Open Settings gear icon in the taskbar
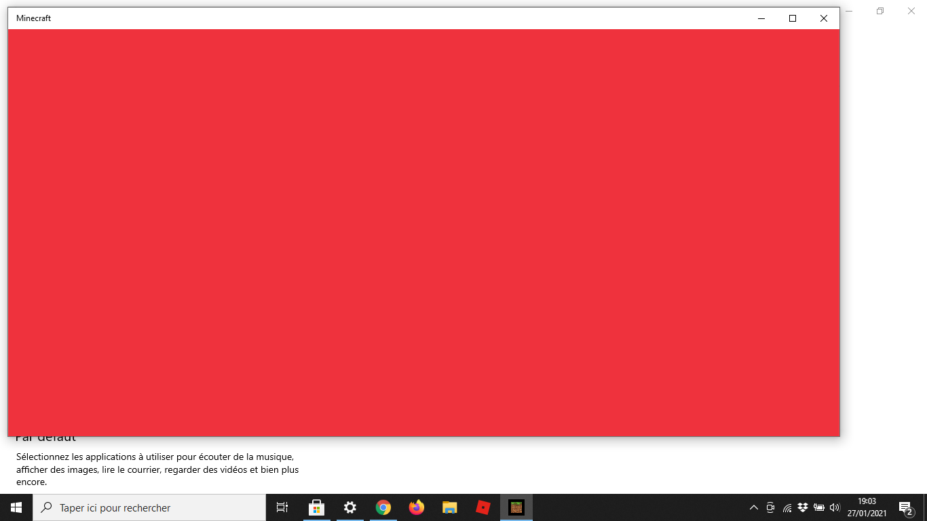Screen dimensions: 927x521 click(350, 507)
